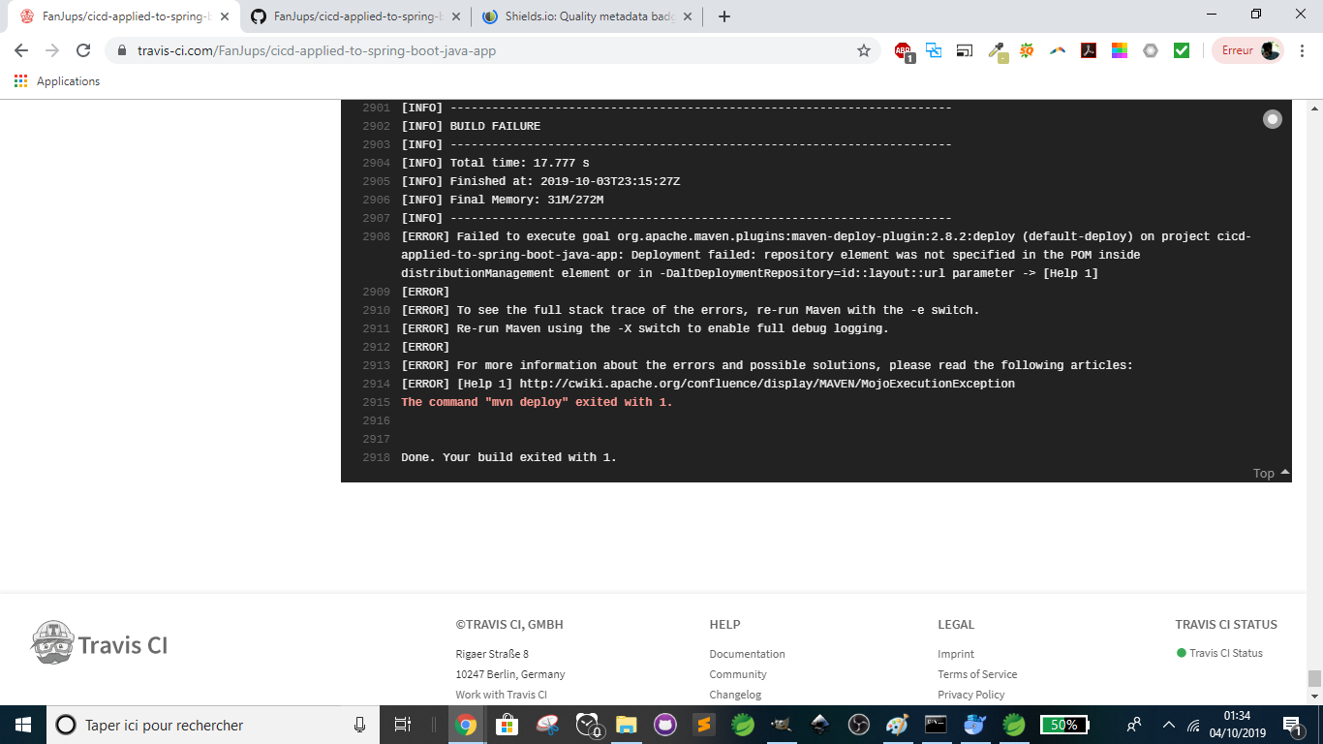Image resolution: width=1323 pixels, height=744 pixels.
Task: Click the rainbow arc extension icon
Action: 1058,50
